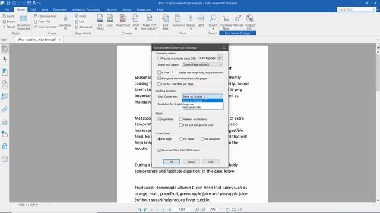Click the PowerPoint convert icon
The image size is (380, 213).
pos(123,21)
